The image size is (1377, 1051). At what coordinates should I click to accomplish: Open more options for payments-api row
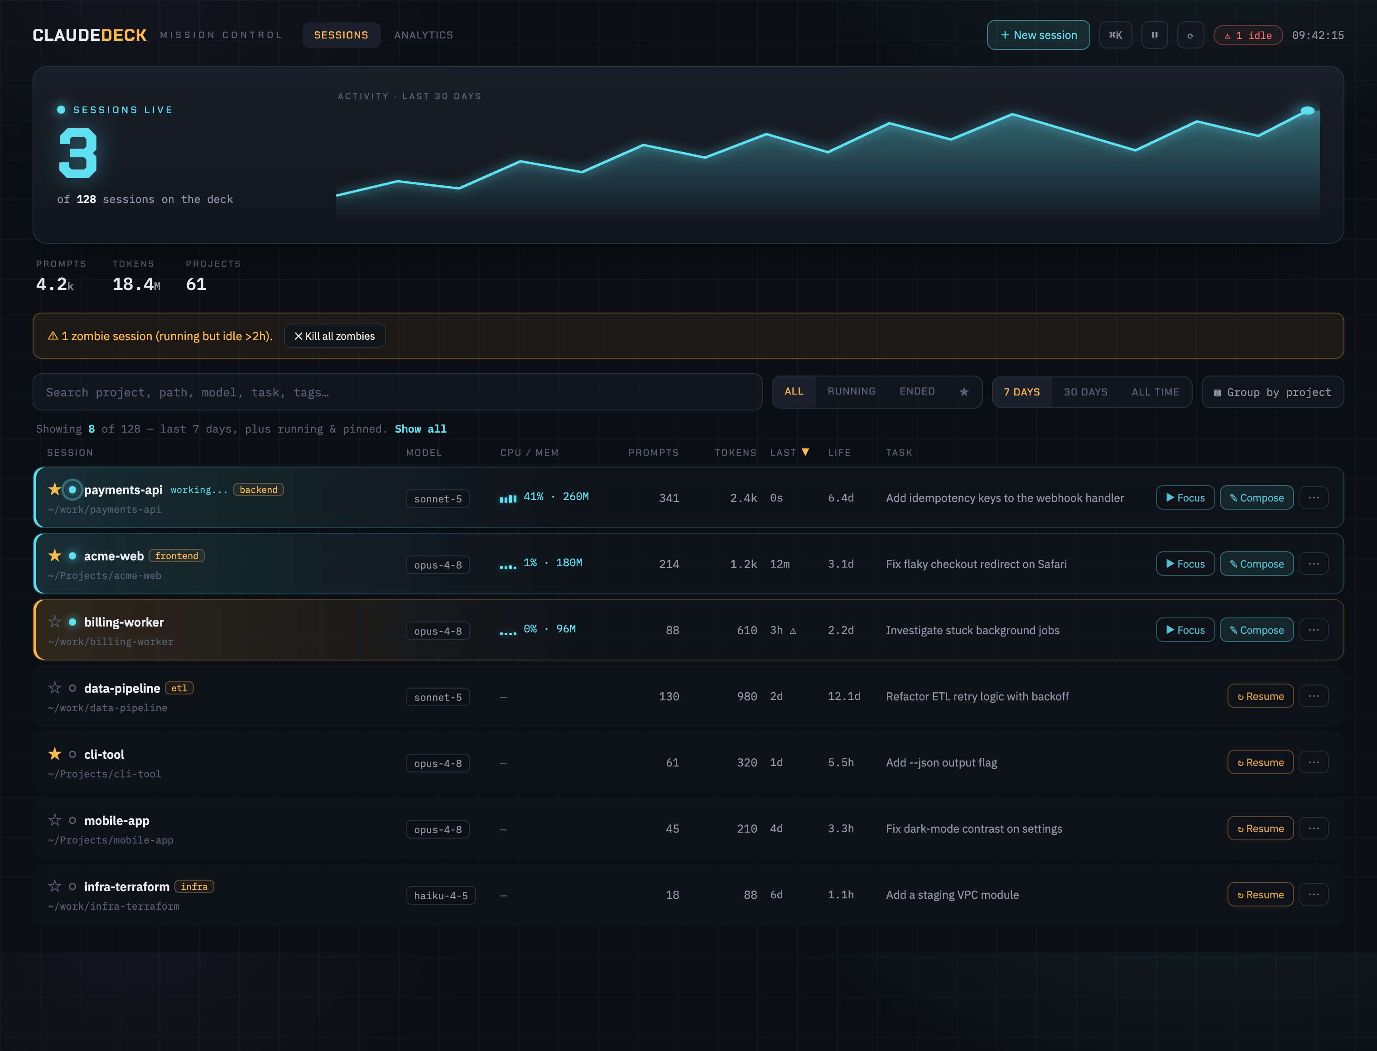coord(1313,497)
